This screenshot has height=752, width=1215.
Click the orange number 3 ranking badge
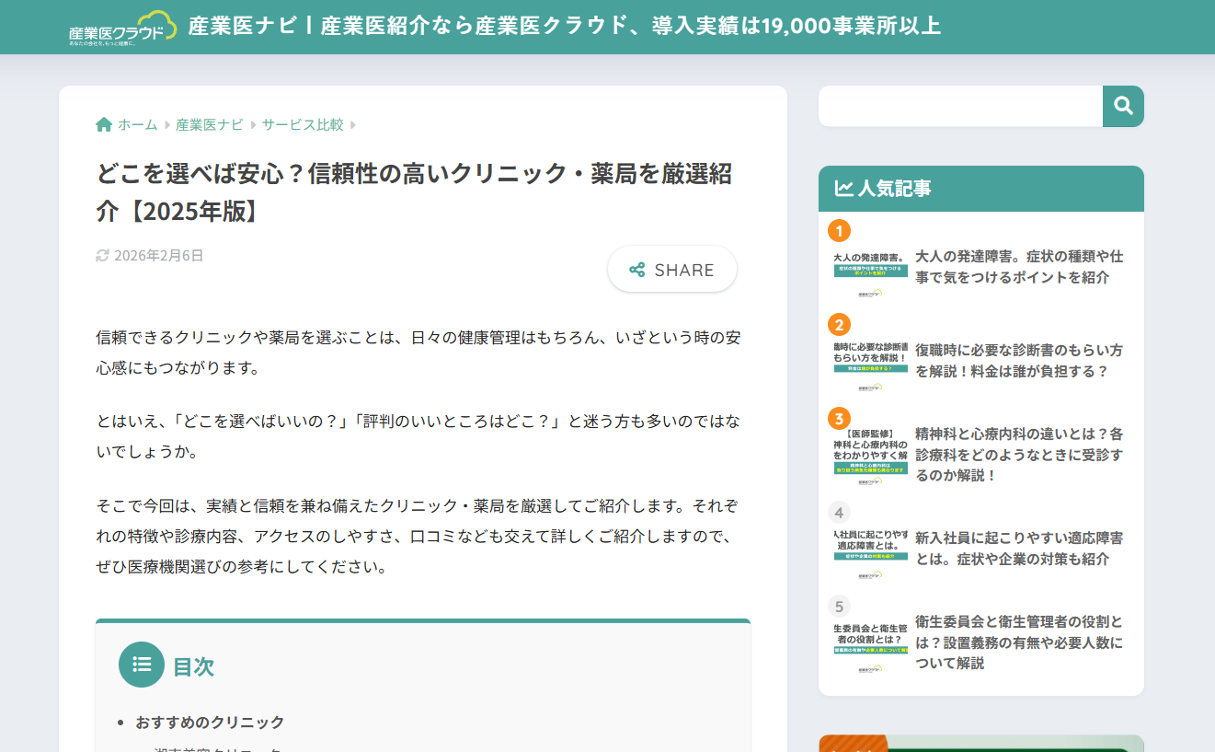pyautogui.click(x=838, y=419)
